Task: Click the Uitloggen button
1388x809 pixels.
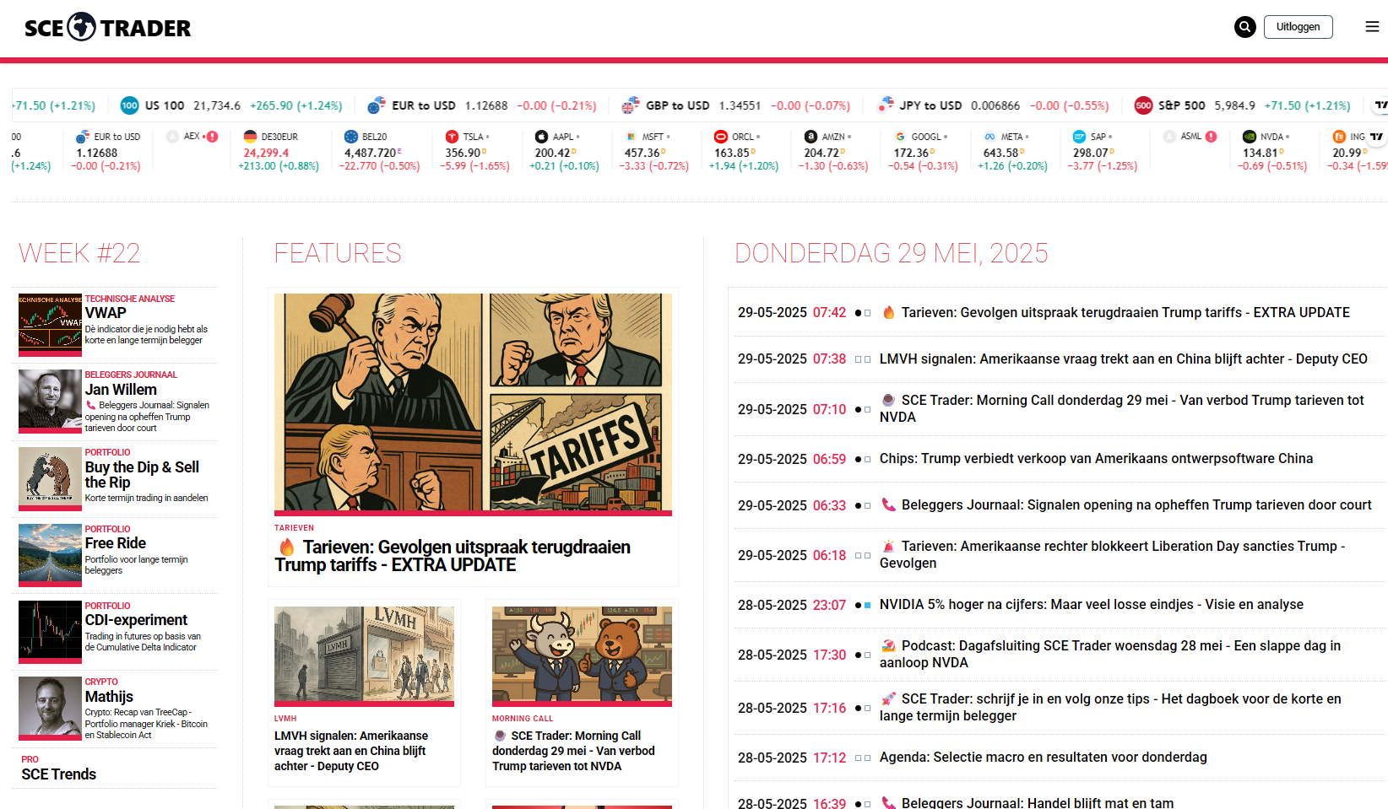Action: pos(1298,27)
